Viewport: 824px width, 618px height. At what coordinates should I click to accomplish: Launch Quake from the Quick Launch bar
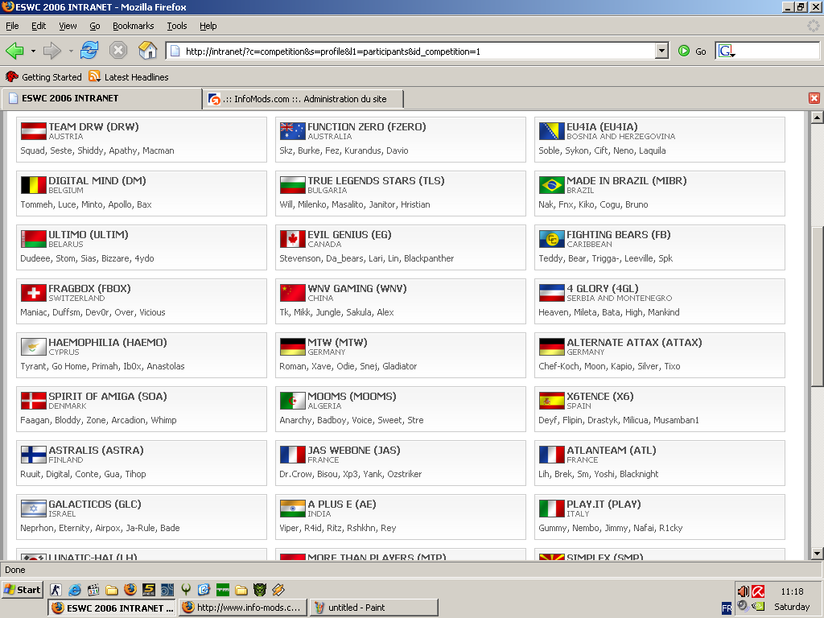pos(186,590)
